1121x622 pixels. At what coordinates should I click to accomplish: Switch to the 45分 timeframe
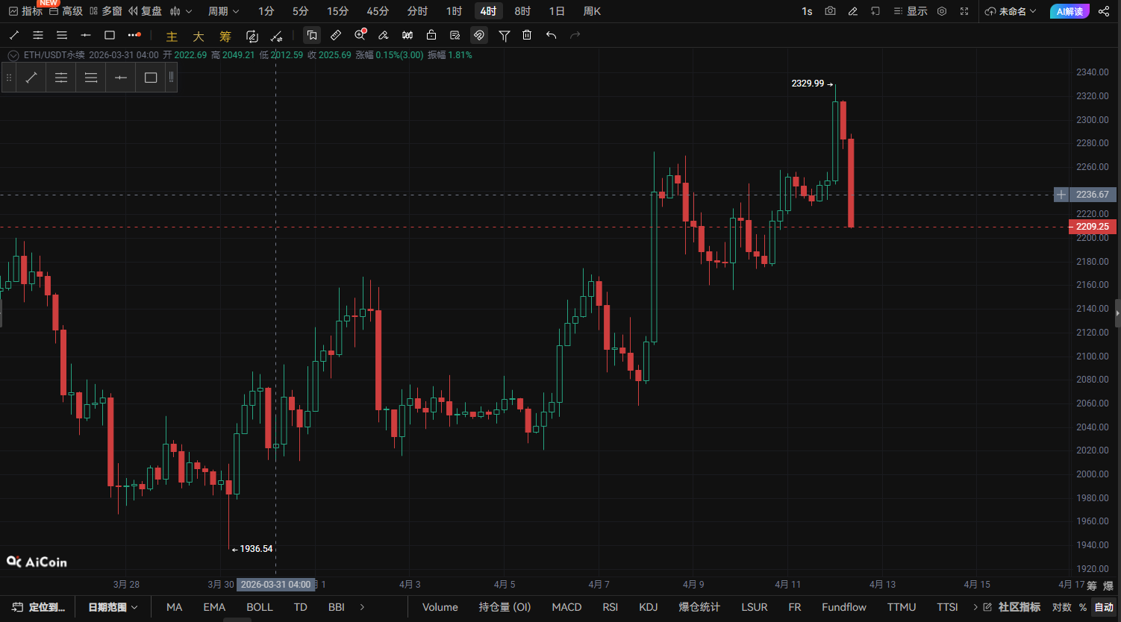[378, 11]
